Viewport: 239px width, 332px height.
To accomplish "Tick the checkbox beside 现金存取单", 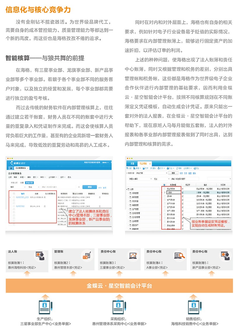I will point(165,189).
